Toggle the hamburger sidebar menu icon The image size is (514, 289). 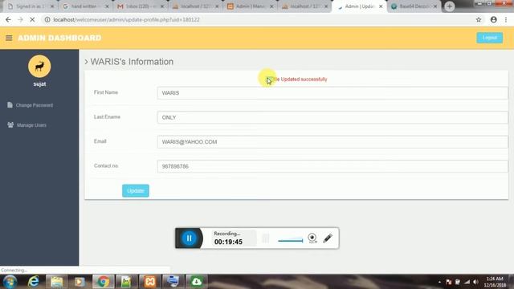(x=9, y=38)
